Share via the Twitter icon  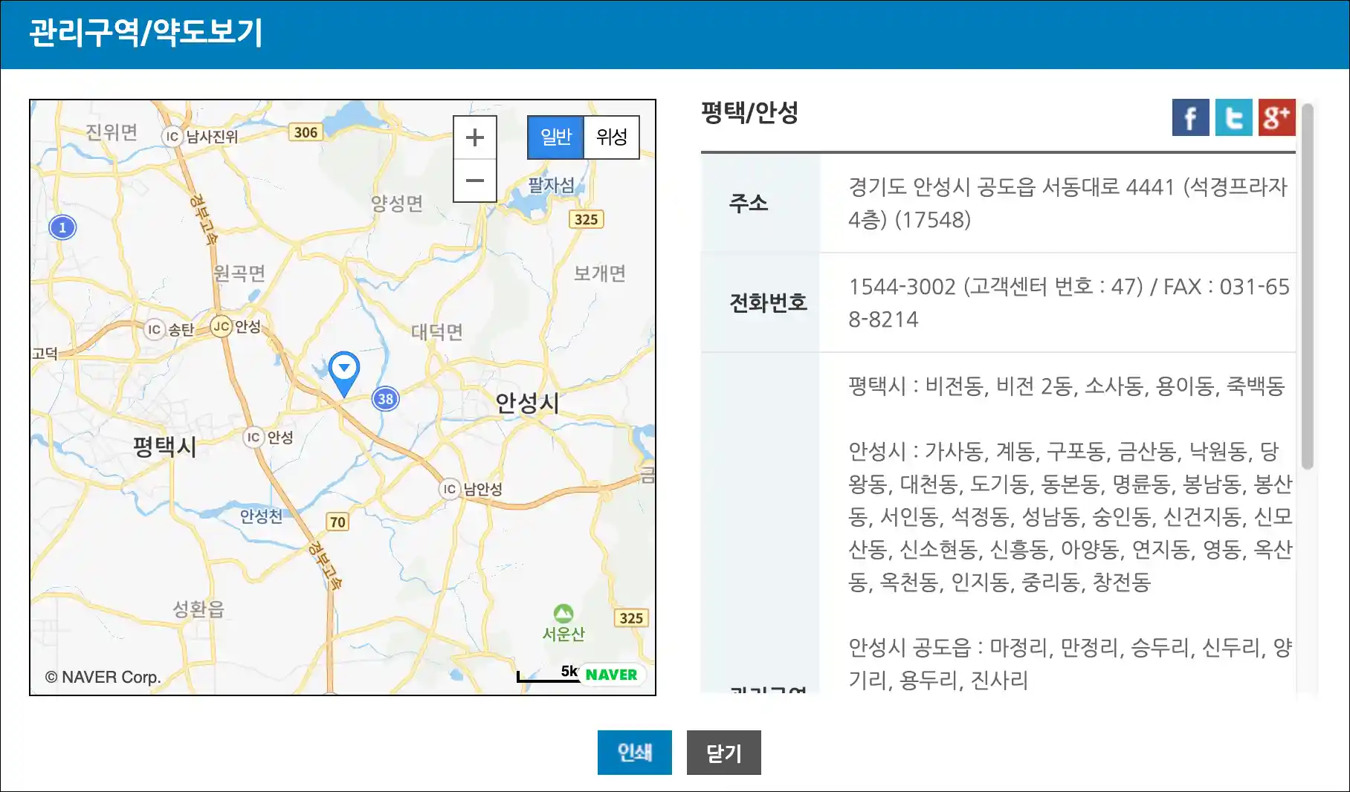tap(1233, 117)
